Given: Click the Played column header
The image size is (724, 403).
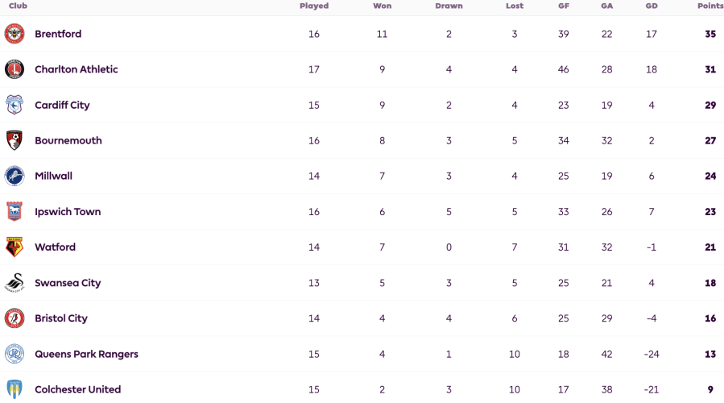Looking at the screenshot, I should tap(314, 6).
